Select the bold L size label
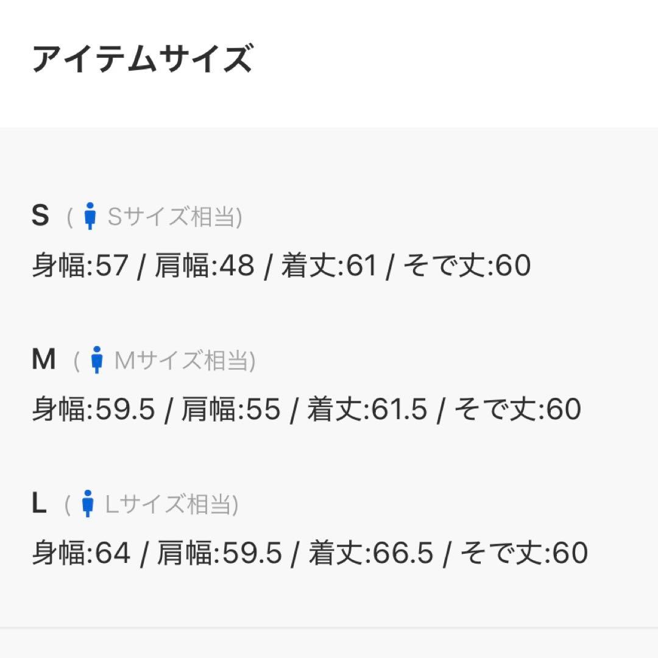The width and height of the screenshot is (658, 658). [x=39, y=504]
